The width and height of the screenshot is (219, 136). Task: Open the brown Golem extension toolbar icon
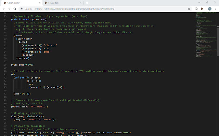pos(202,9)
